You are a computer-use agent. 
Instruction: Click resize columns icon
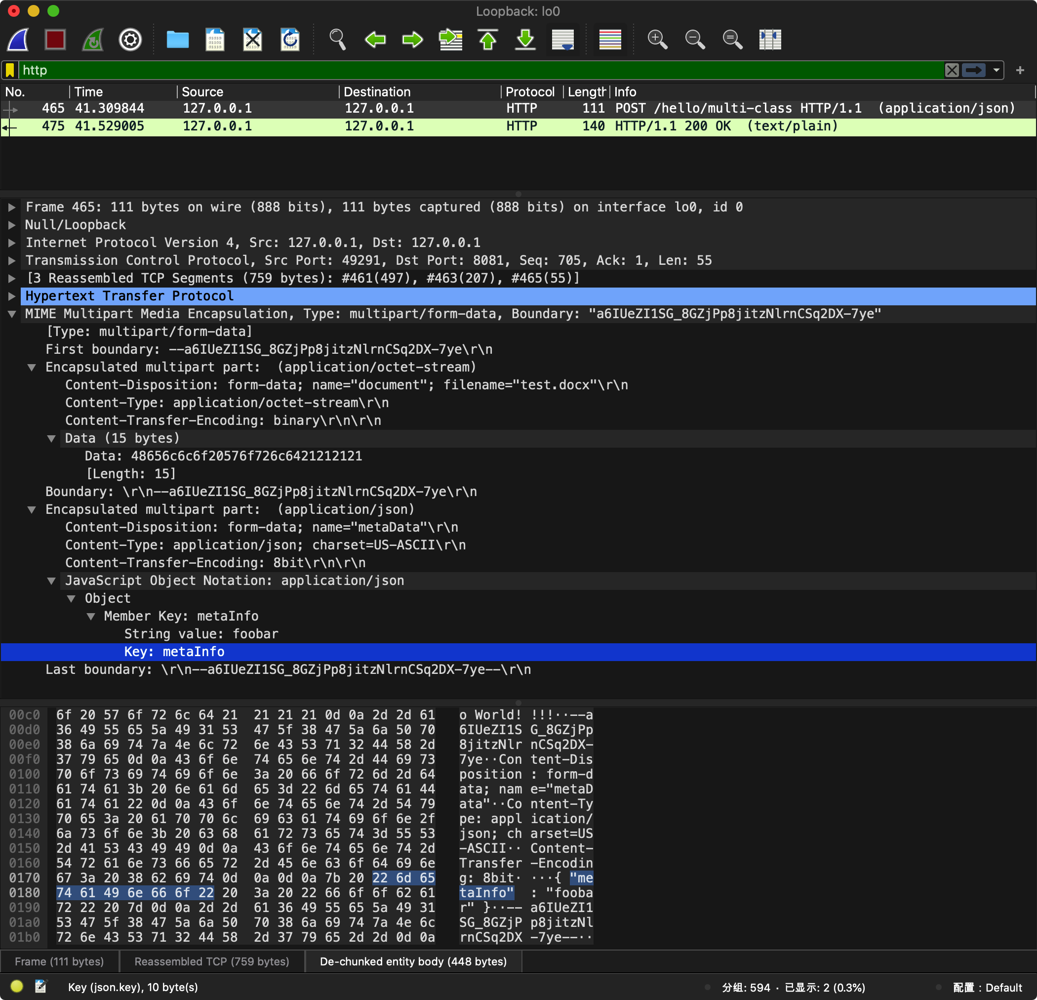click(770, 40)
